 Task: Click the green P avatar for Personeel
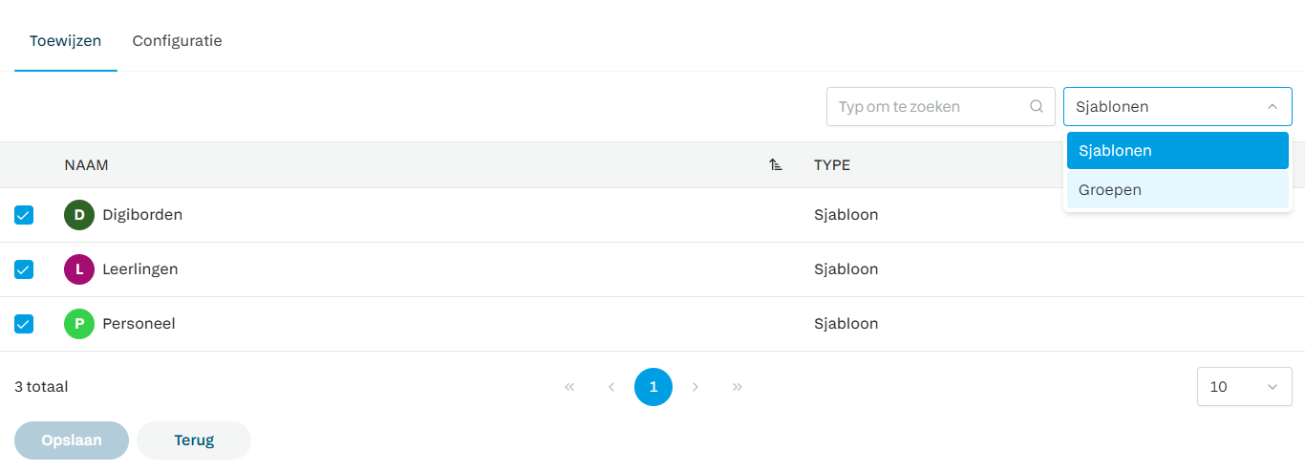coord(79,324)
